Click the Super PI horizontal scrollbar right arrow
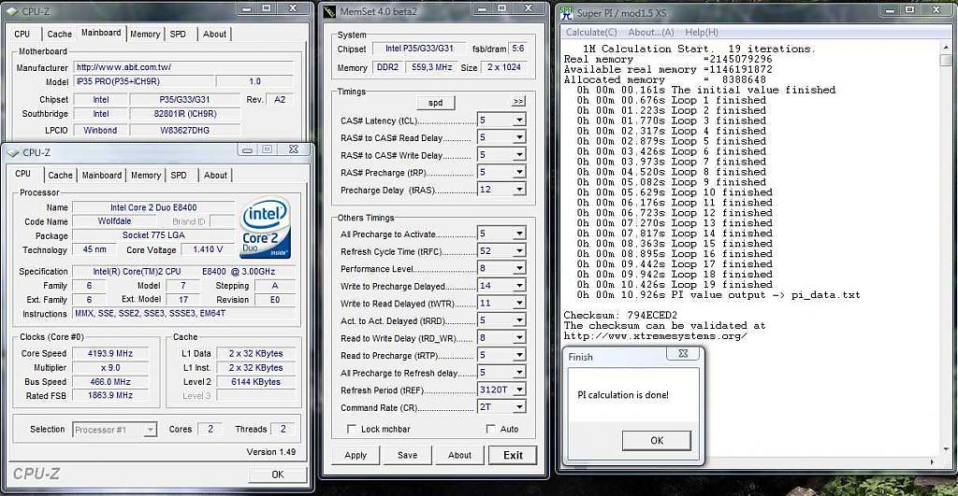 pyautogui.click(x=933, y=462)
